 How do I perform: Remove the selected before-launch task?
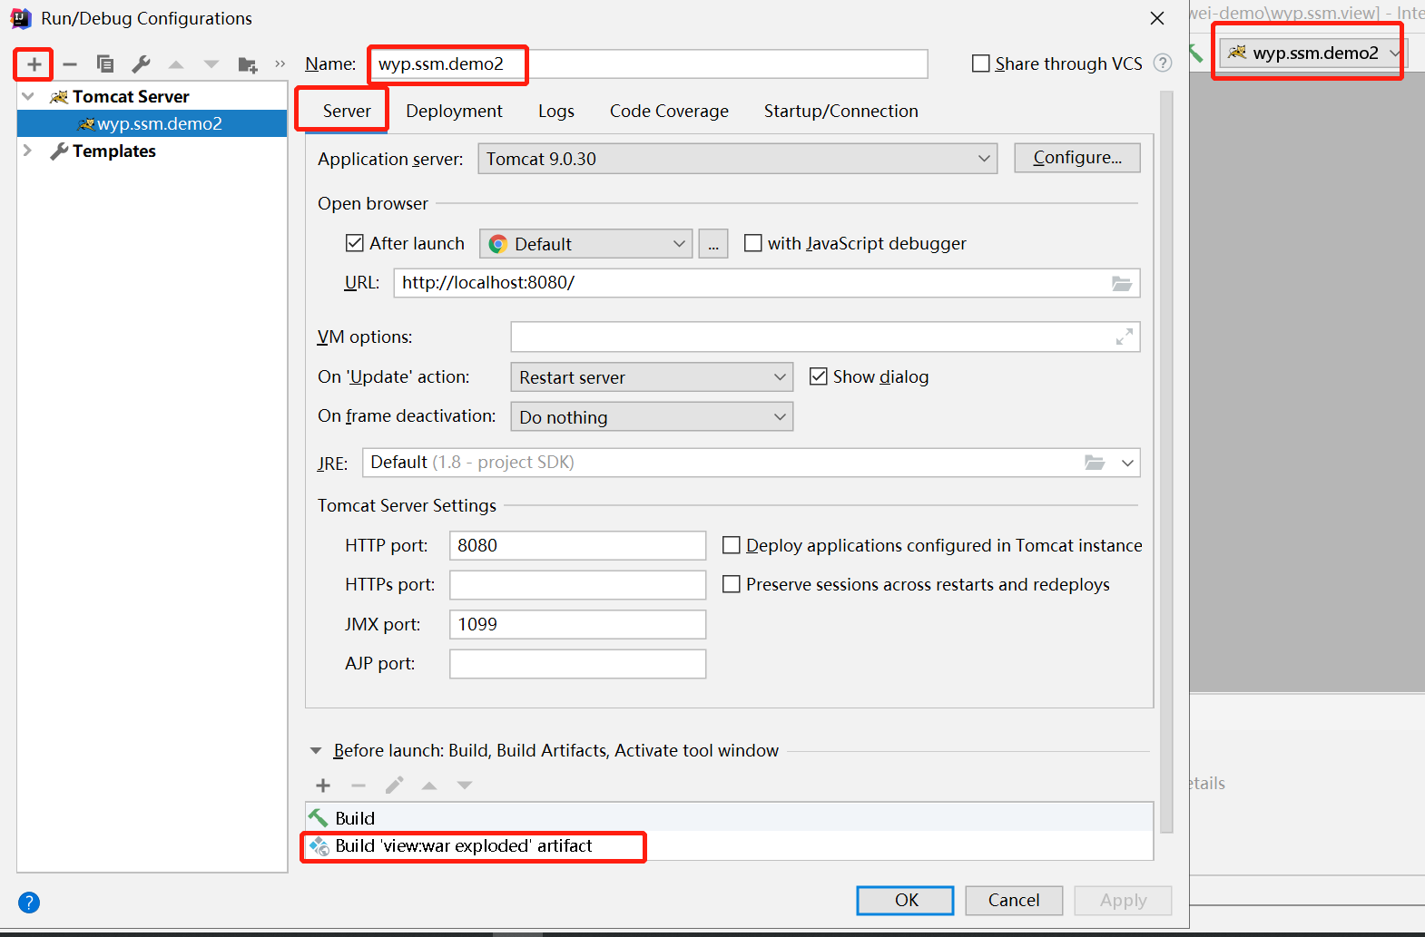(359, 786)
